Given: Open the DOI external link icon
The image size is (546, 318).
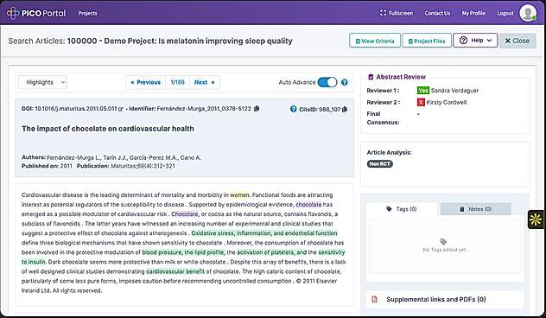Looking at the screenshot, I should click(121, 109).
